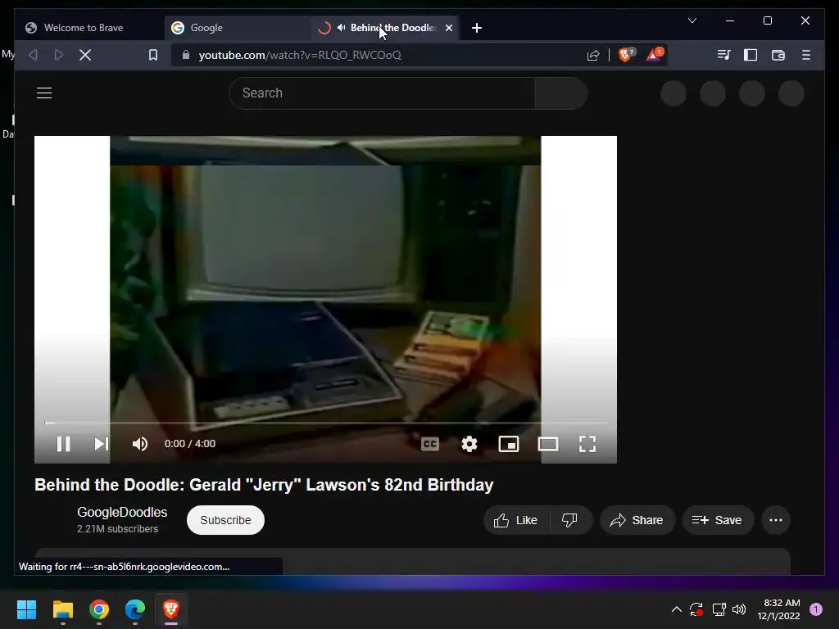Screen dimensions: 839x629
Task: Go back to previous page
Action: click(33, 55)
